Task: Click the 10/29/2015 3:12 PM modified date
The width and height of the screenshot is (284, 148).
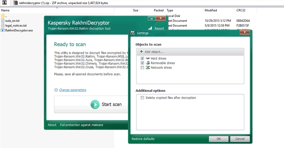Action: click(218, 21)
